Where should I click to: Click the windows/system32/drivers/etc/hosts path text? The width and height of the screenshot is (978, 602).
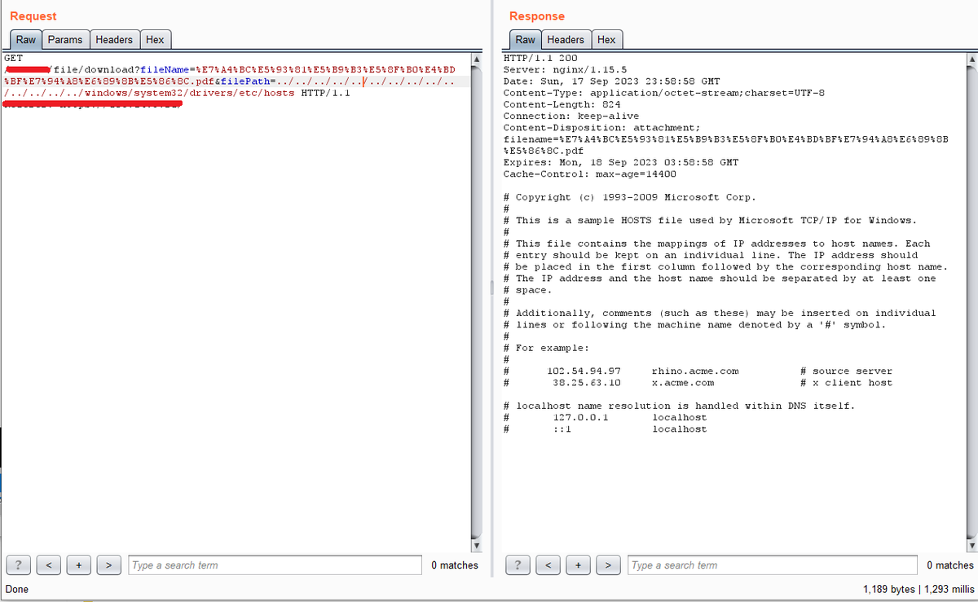tap(190, 93)
